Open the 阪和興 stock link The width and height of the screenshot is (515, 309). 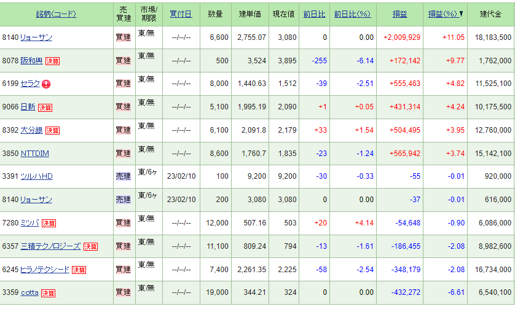31,61
